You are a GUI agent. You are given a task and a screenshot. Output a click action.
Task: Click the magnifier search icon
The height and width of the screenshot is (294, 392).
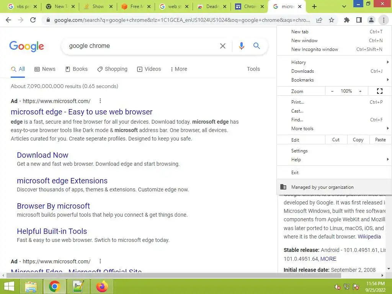point(256,46)
